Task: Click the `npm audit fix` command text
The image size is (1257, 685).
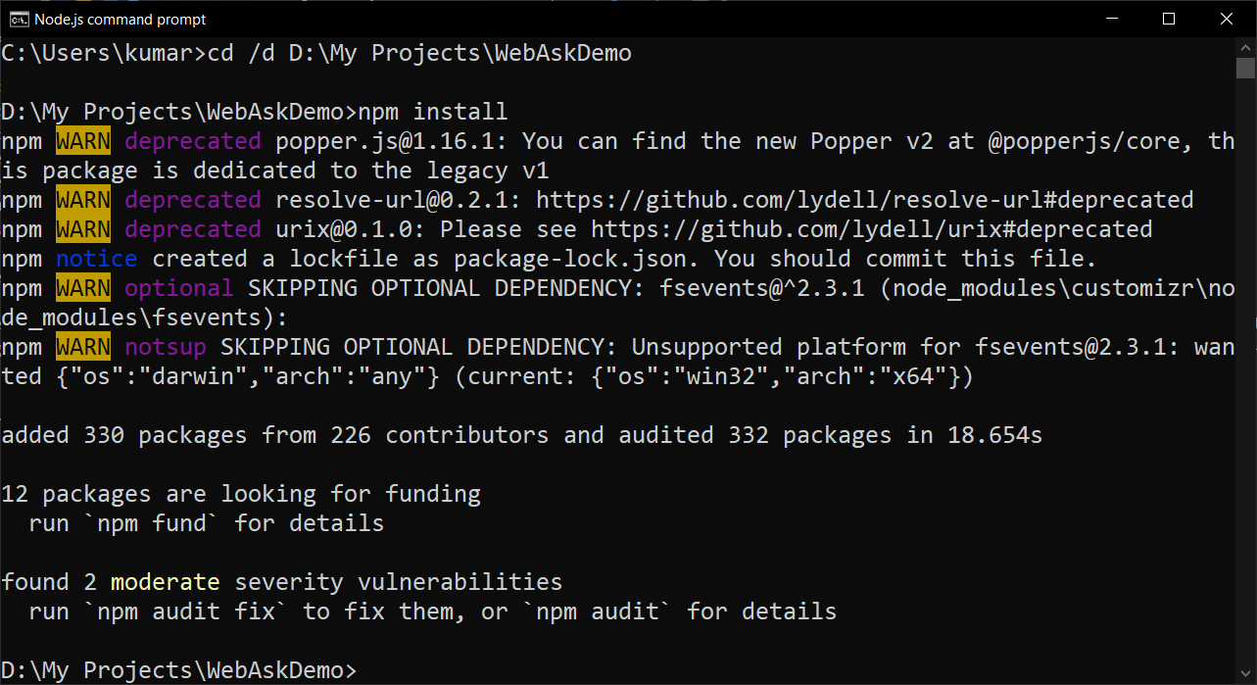Action: (186, 612)
